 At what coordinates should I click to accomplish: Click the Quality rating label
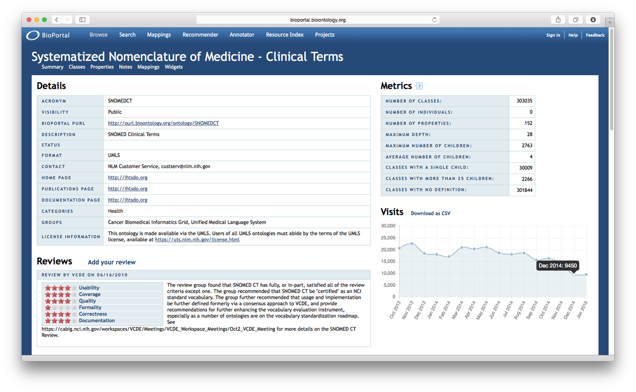[x=87, y=301]
